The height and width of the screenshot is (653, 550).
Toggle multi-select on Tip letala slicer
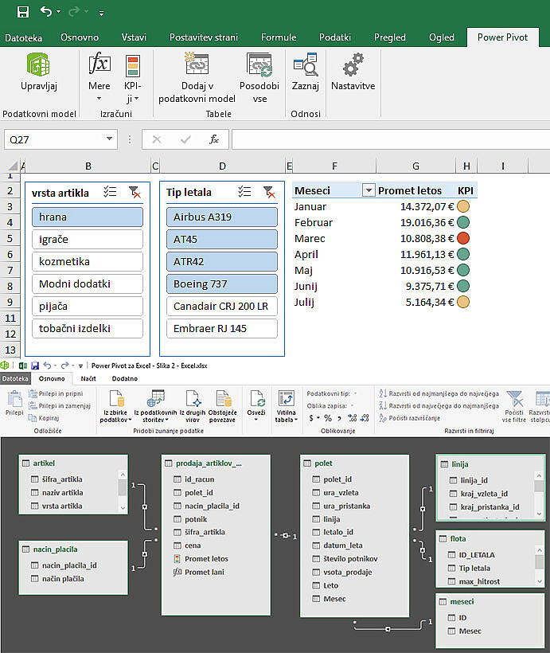(x=244, y=192)
